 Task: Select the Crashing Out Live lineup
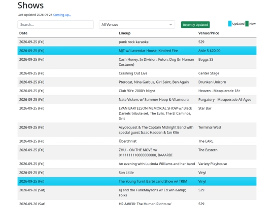tap(133, 73)
